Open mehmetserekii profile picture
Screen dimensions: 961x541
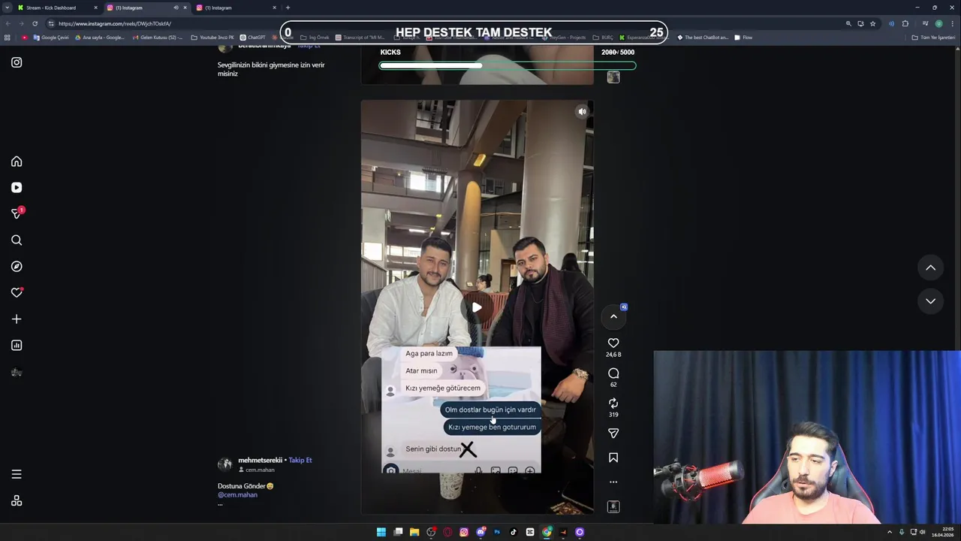[224, 464]
